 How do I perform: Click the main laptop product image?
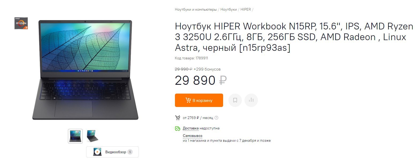[85, 70]
